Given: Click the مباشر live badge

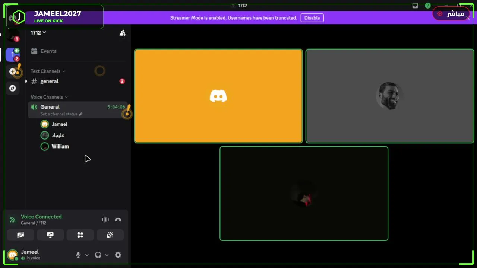Looking at the screenshot, I should (451, 14).
